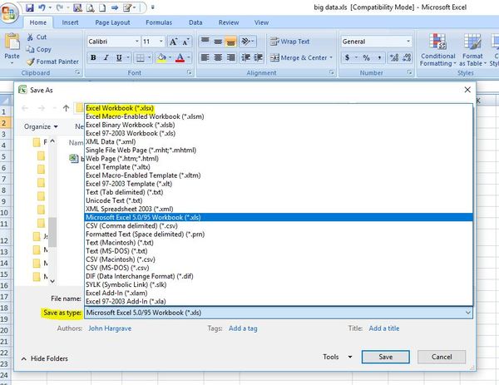Open the Formulas tab
This screenshot has width=499, height=385.
(159, 22)
